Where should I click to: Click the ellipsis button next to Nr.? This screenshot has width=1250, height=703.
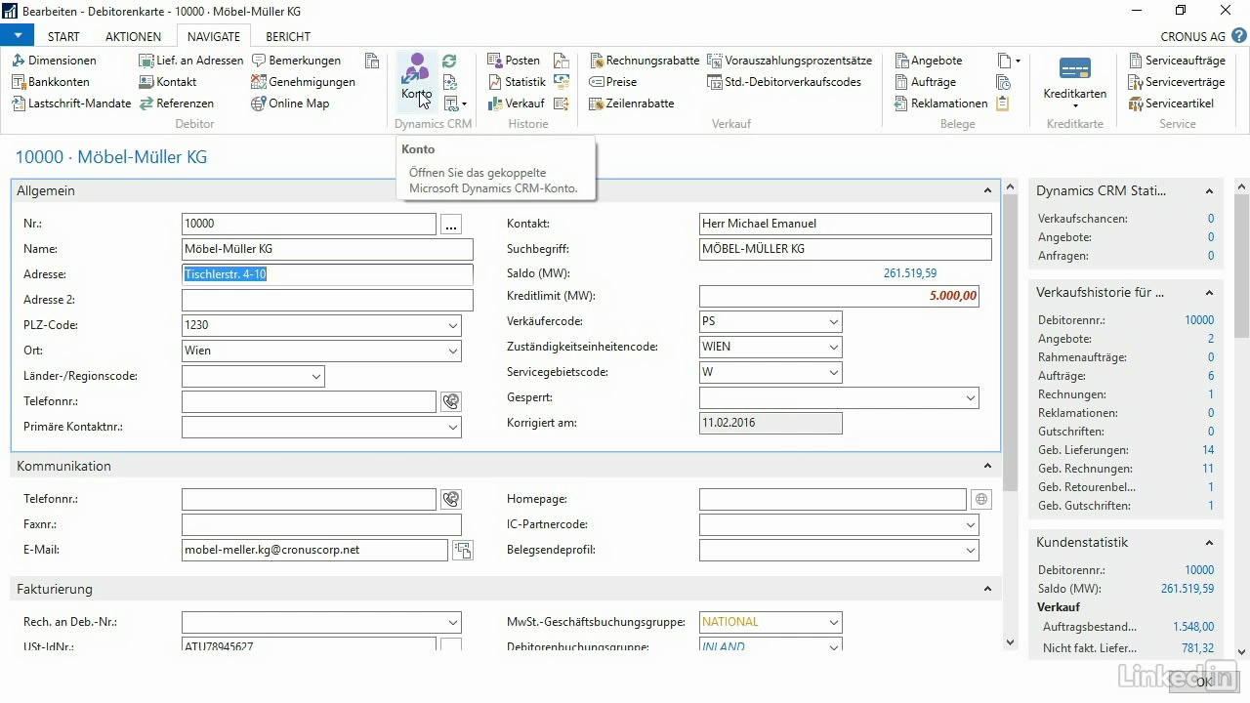click(x=450, y=224)
